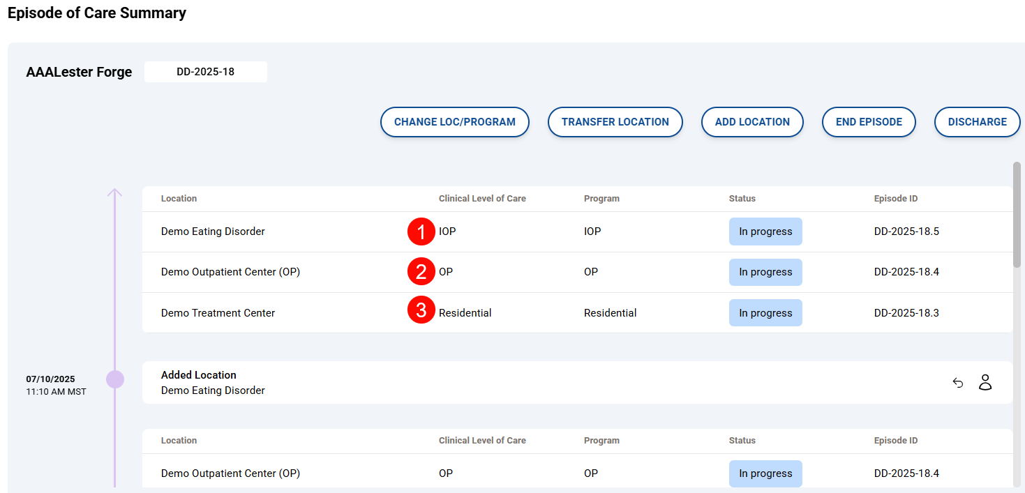Click the END EPISODE button

point(869,122)
